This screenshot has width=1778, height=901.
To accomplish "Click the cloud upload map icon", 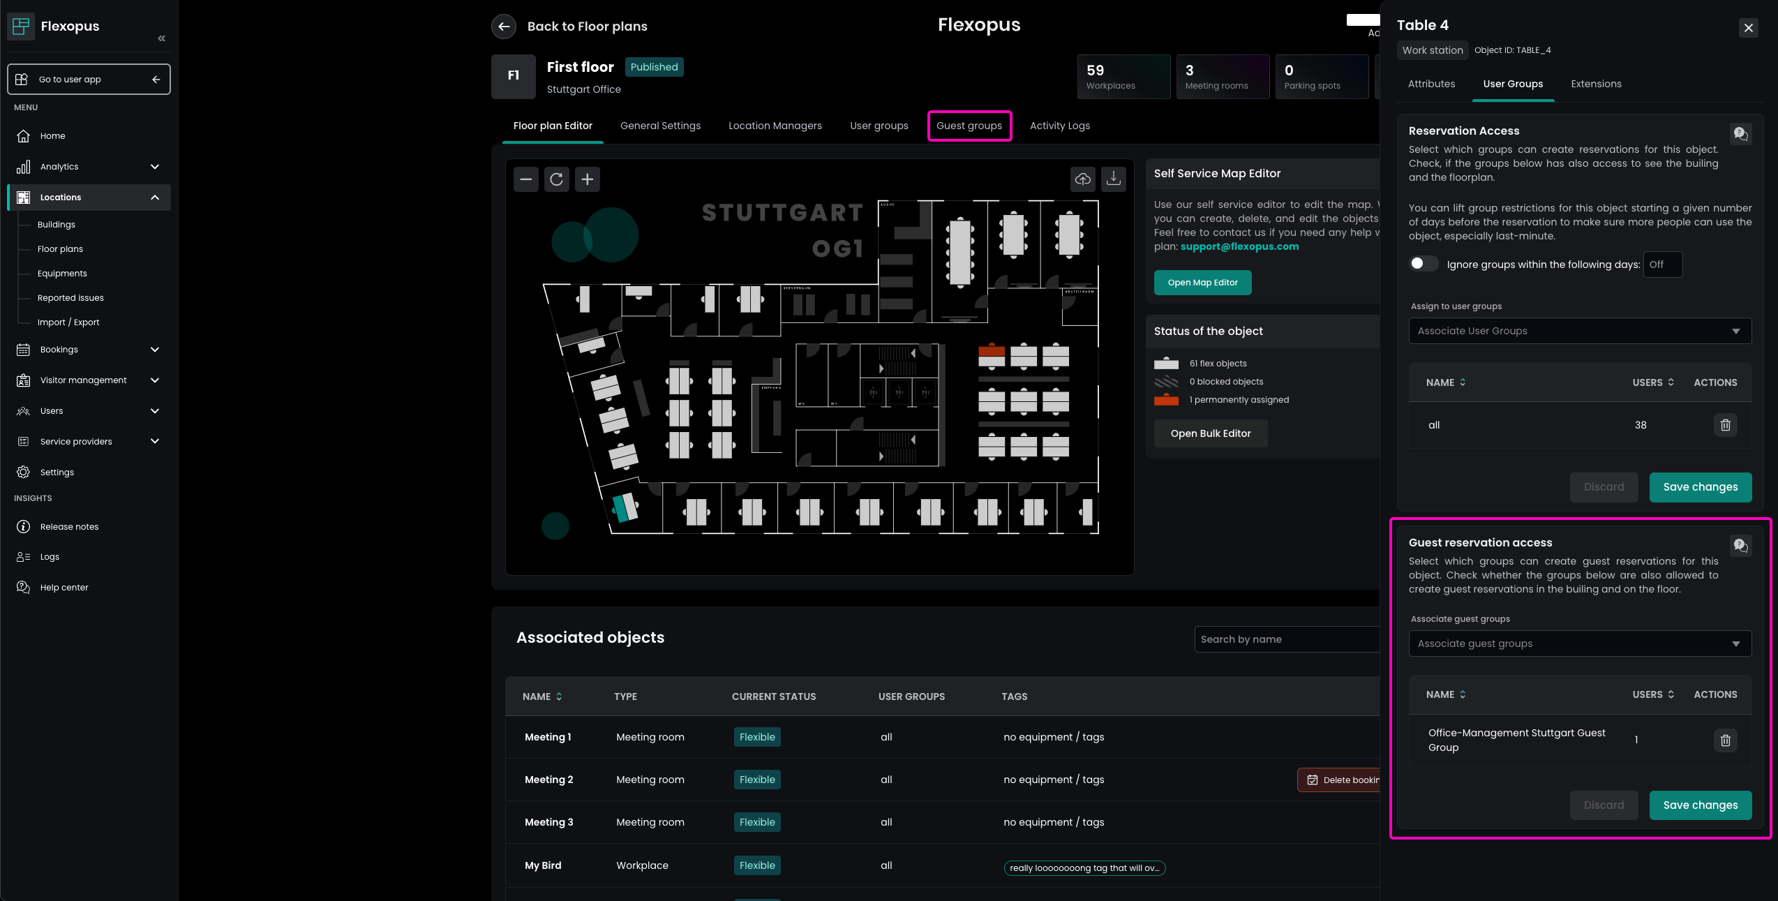I will point(1082,179).
